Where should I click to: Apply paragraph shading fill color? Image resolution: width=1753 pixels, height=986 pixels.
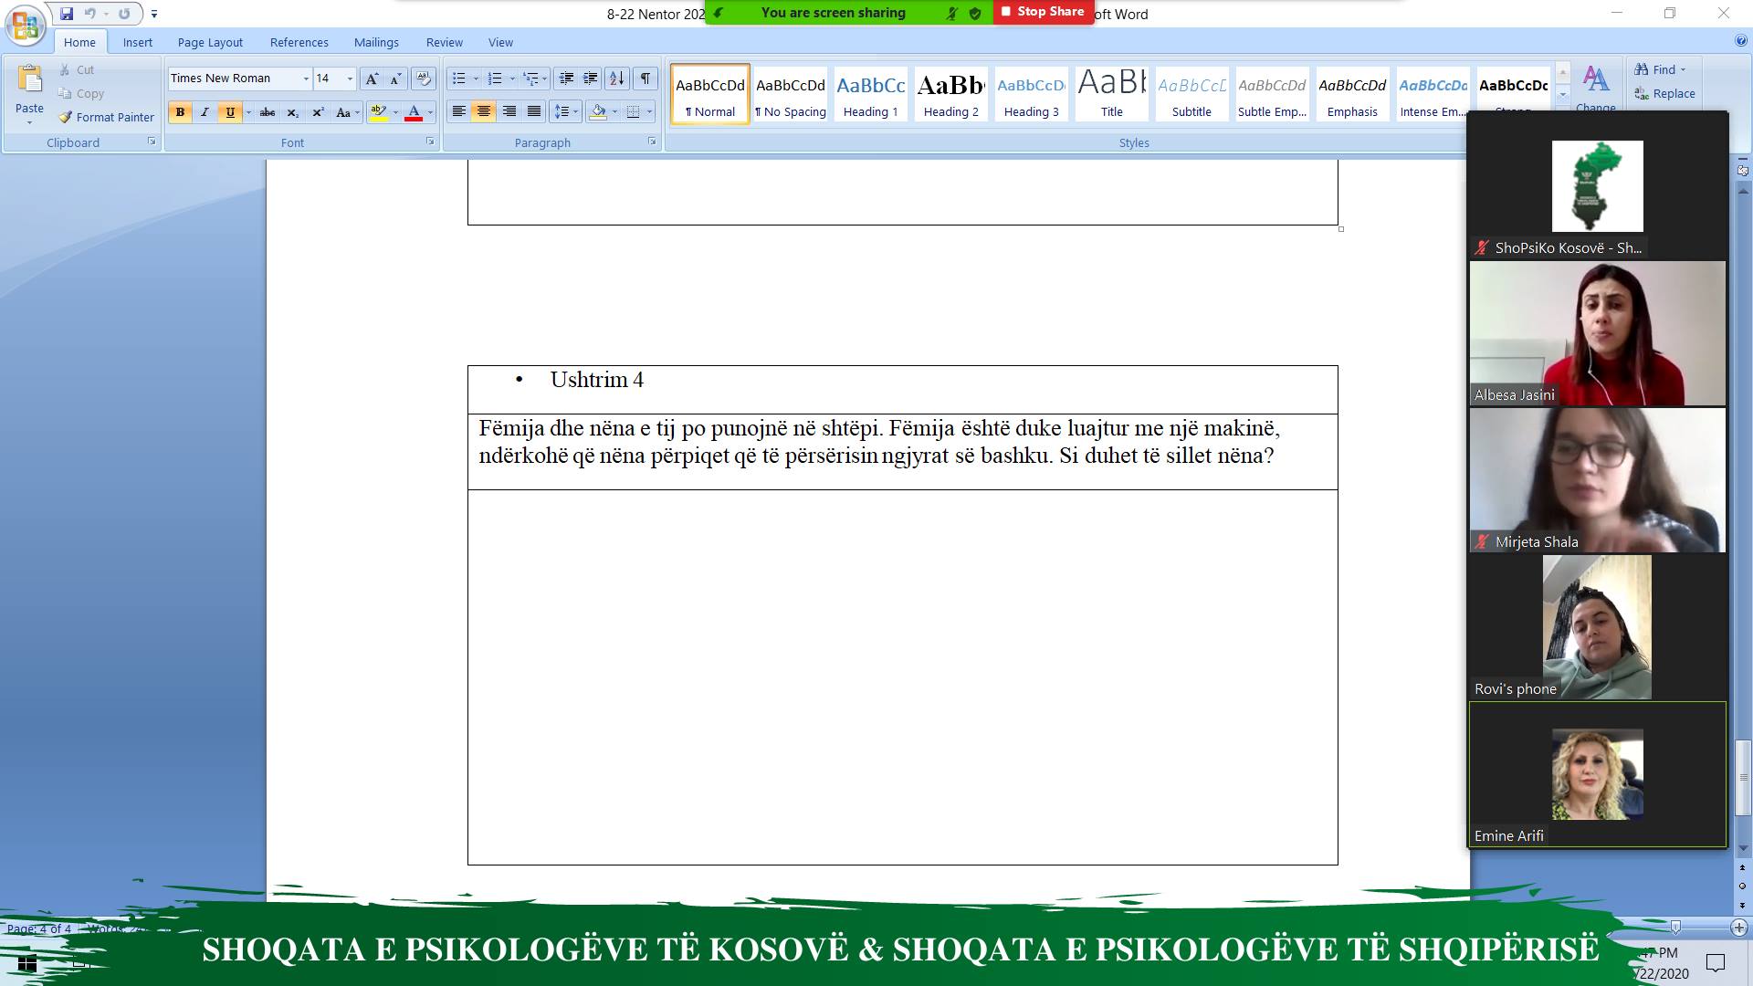pyautogui.click(x=599, y=112)
